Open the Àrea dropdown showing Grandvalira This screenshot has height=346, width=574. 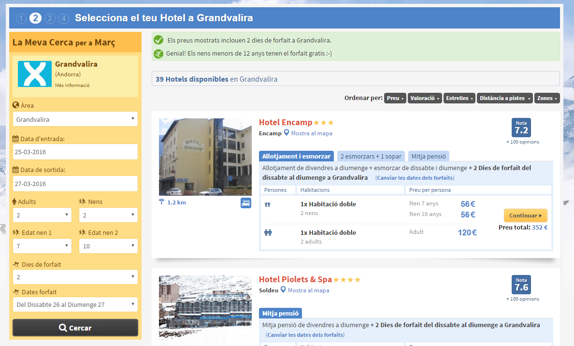[x=75, y=119]
